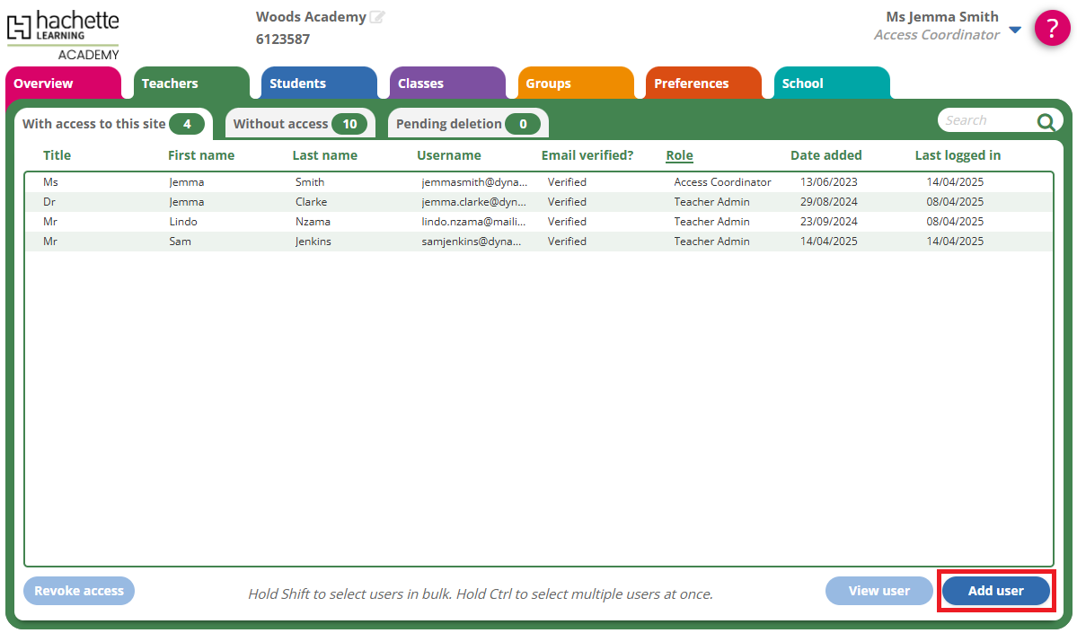
Task: Click the search magnifying glass icon
Action: pyautogui.click(x=1046, y=122)
